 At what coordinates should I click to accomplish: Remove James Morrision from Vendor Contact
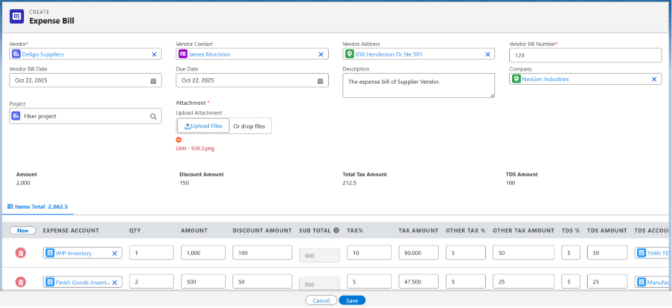pyautogui.click(x=321, y=54)
